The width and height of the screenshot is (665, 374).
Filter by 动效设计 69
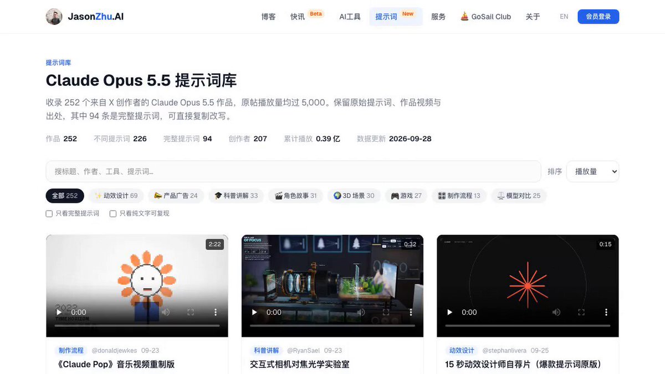(116, 196)
